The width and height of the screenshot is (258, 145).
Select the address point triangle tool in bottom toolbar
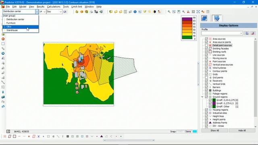coord(102,136)
